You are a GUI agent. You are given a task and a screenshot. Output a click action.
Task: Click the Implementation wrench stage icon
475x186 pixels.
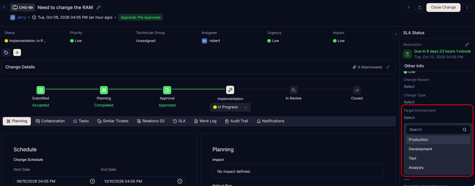(230, 90)
